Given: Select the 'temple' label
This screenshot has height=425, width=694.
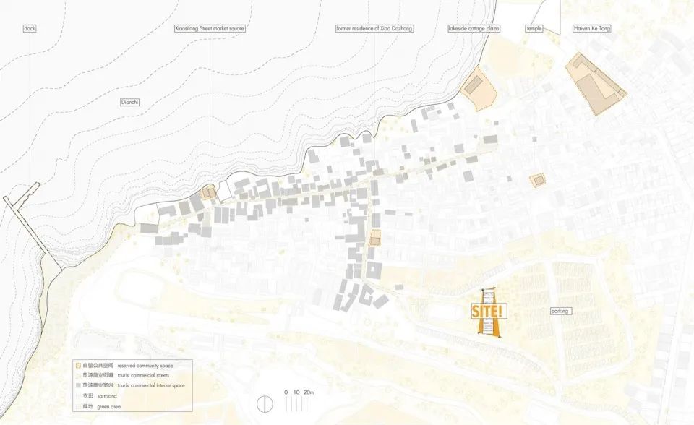Looking at the screenshot, I should pos(534,29).
